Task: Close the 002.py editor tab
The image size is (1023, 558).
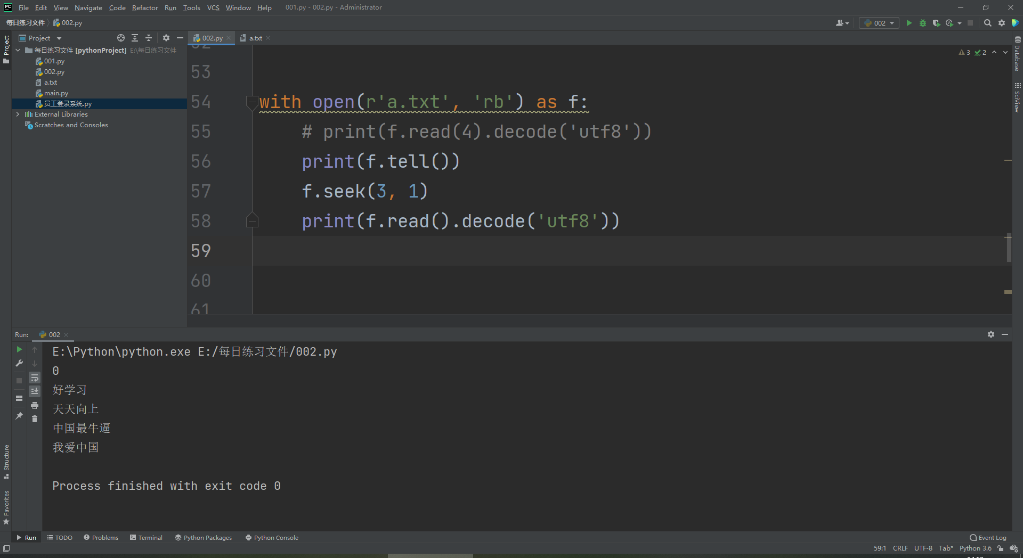Action: [x=229, y=38]
